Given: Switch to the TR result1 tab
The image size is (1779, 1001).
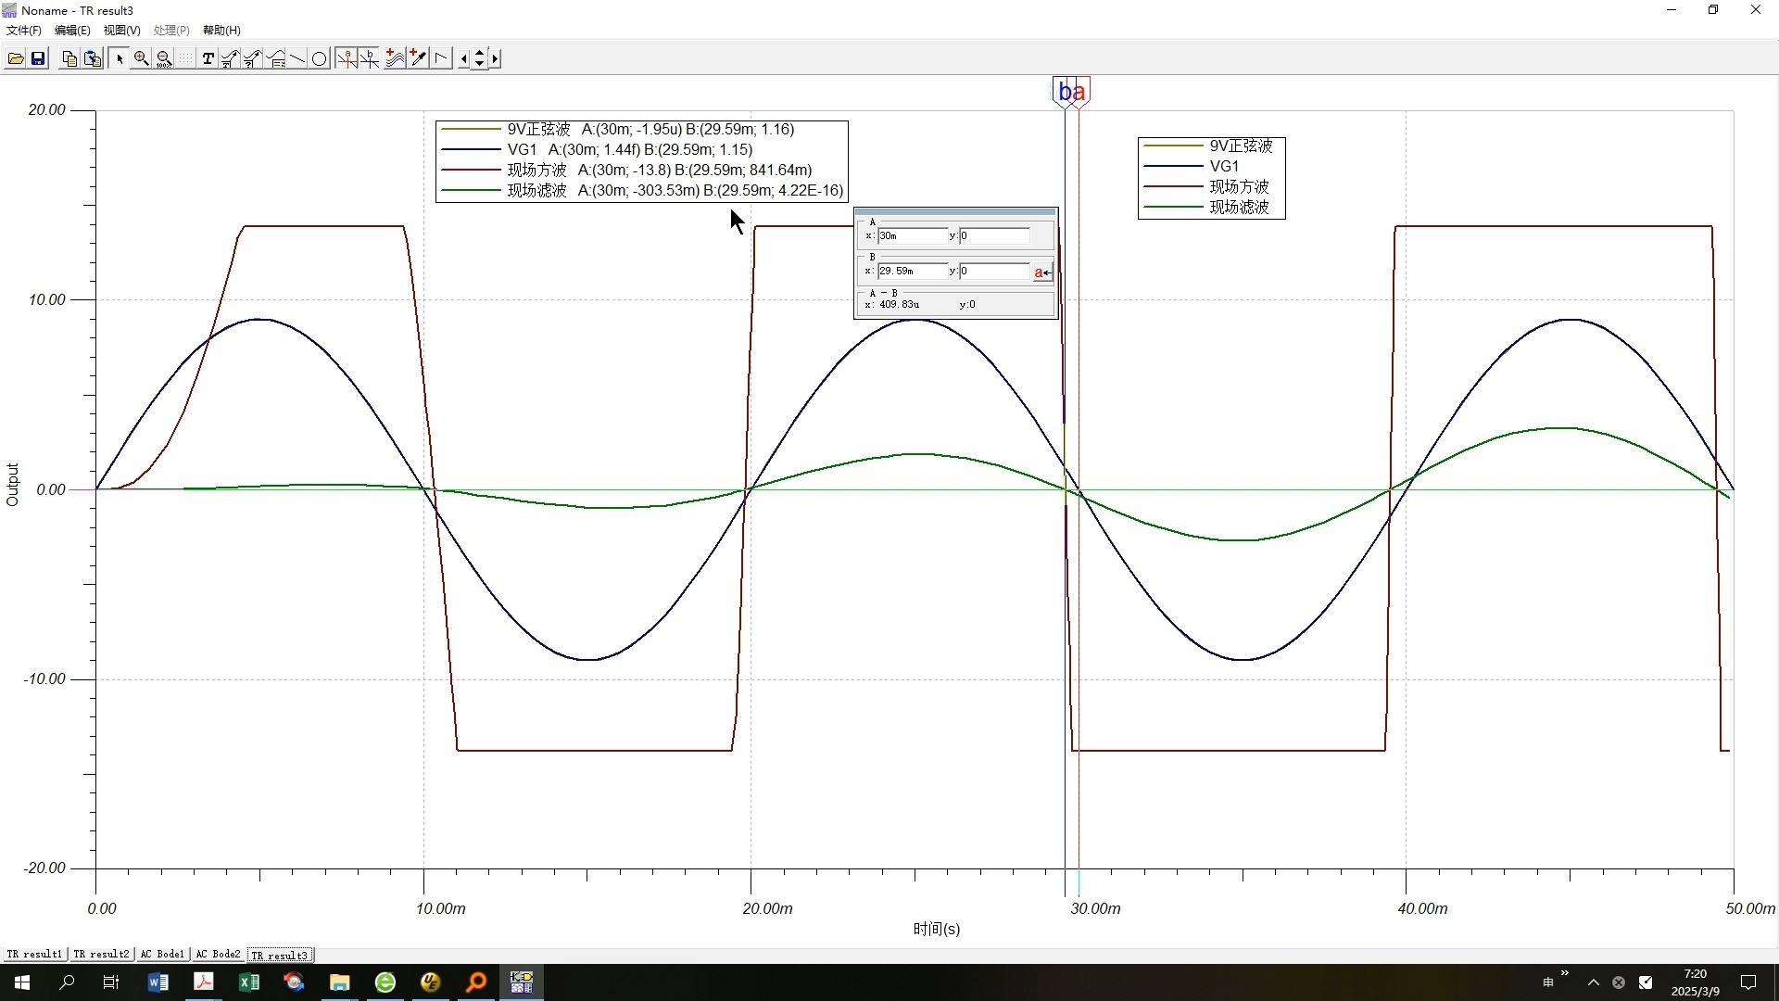Looking at the screenshot, I should [34, 955].
